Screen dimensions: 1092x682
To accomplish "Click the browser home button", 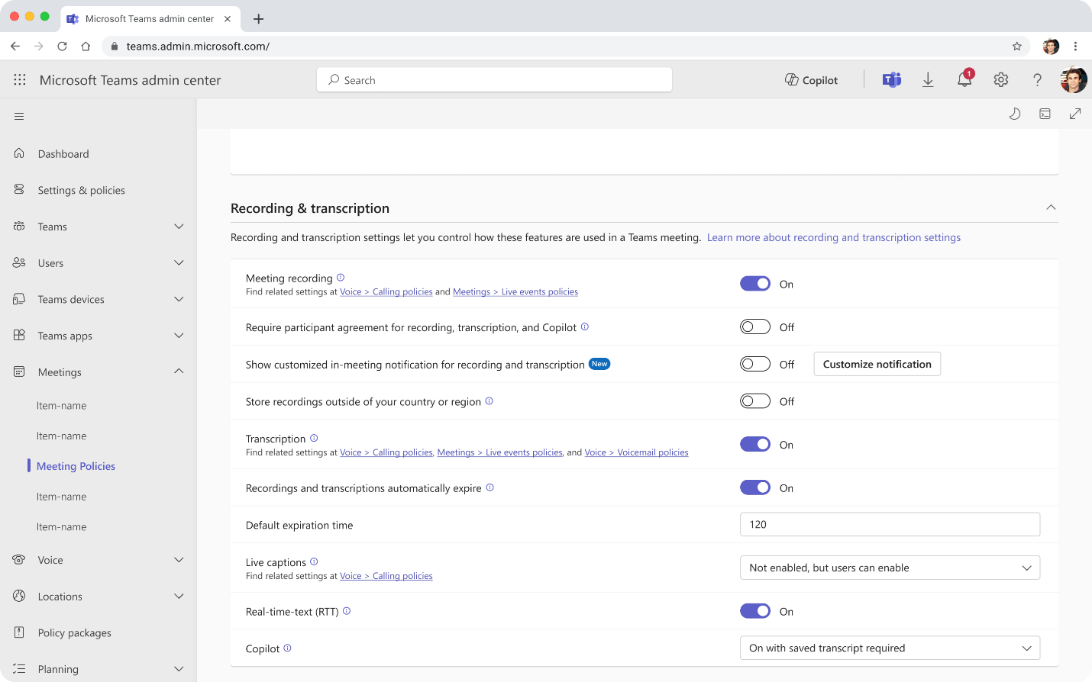I will coord(86,47).
